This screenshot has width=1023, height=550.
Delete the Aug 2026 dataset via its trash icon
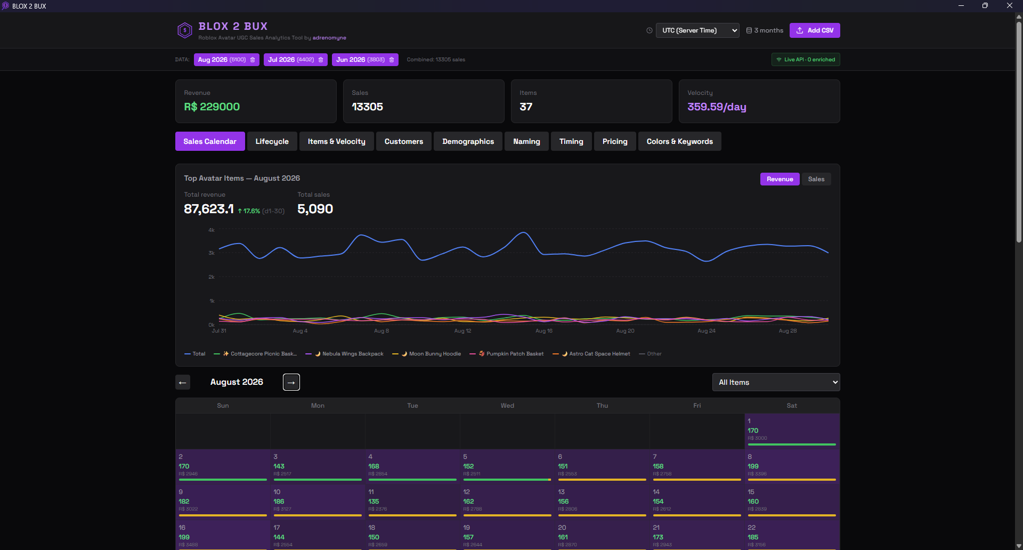click(251, 60)
